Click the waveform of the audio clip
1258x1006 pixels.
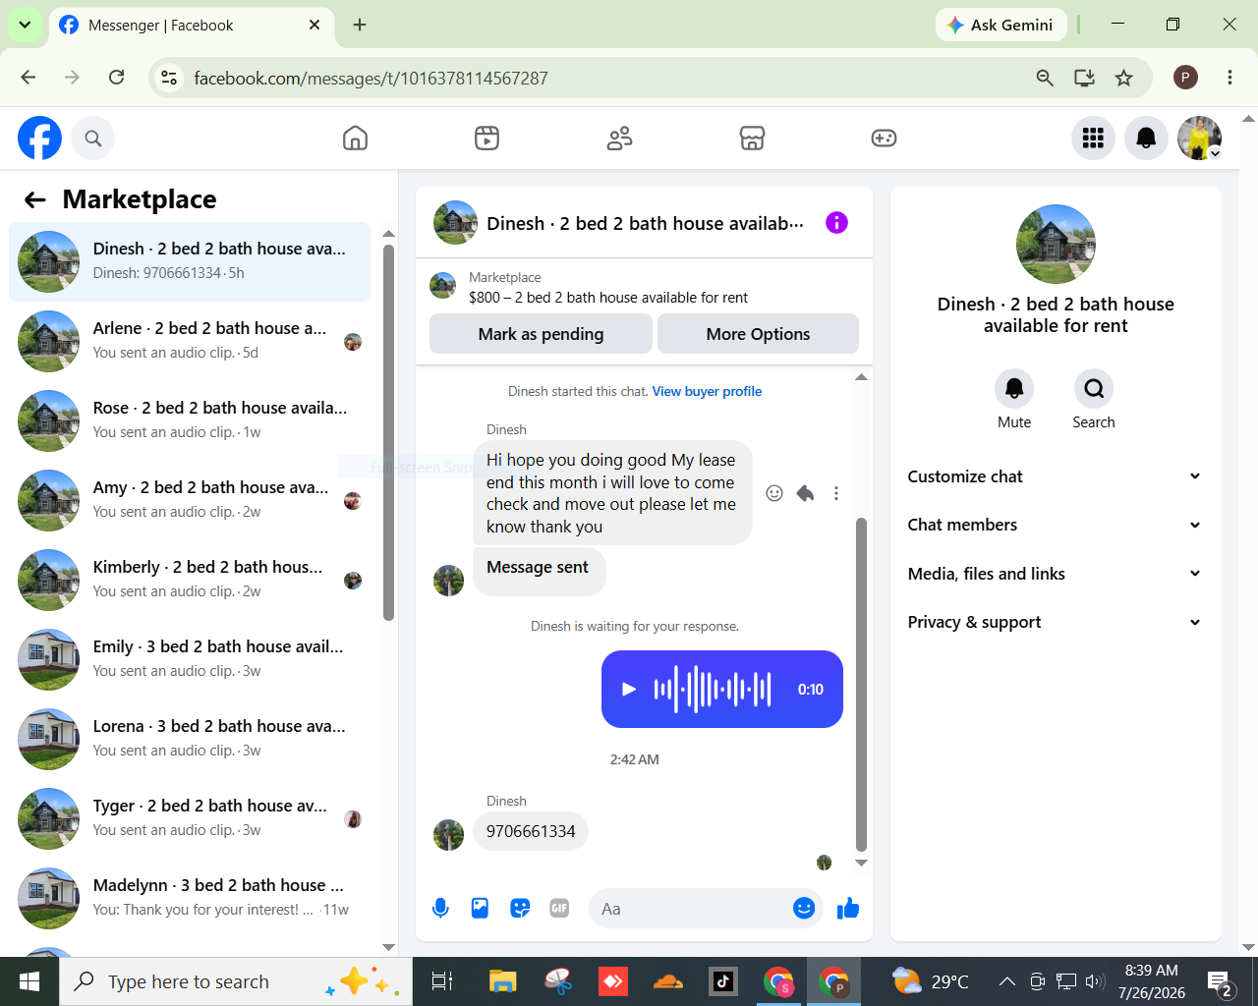tap(713, 690)
